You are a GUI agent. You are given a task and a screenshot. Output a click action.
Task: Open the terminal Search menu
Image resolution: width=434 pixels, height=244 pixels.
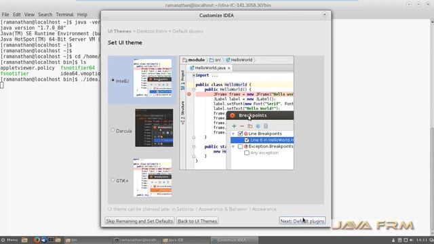click(45, 15)
